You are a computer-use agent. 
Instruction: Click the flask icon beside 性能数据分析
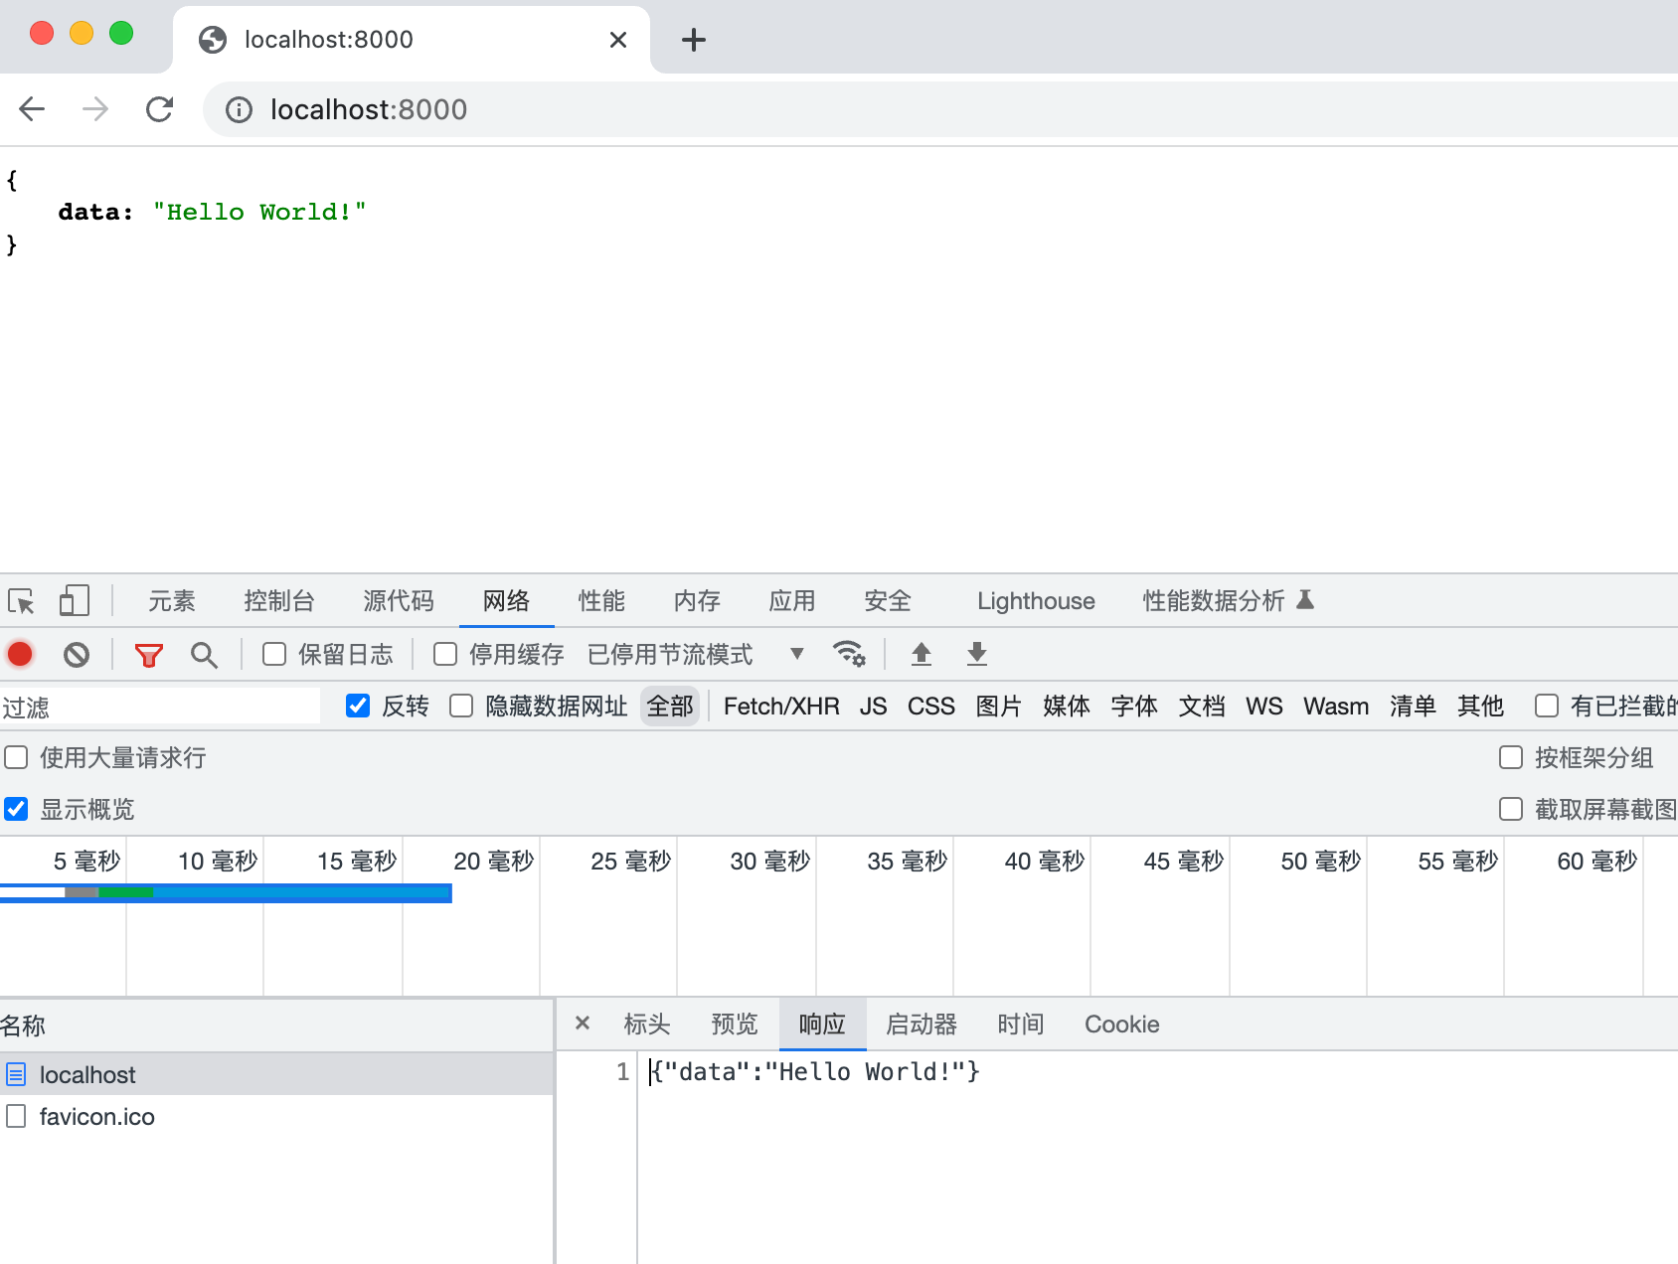tap(1306, 599)
